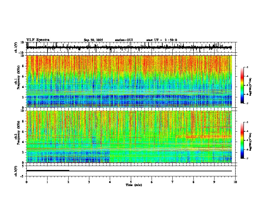Click the ch.1(V) waveform trace panel

pos(131,47)
